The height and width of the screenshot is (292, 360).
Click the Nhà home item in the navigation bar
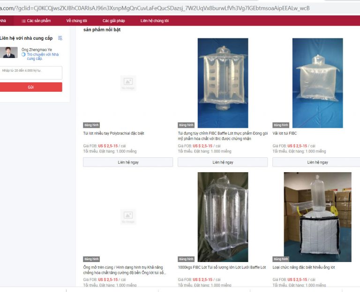point(3,21)
